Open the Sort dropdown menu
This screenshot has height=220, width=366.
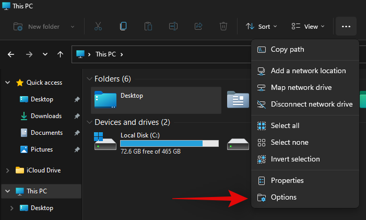pos(261,26)
